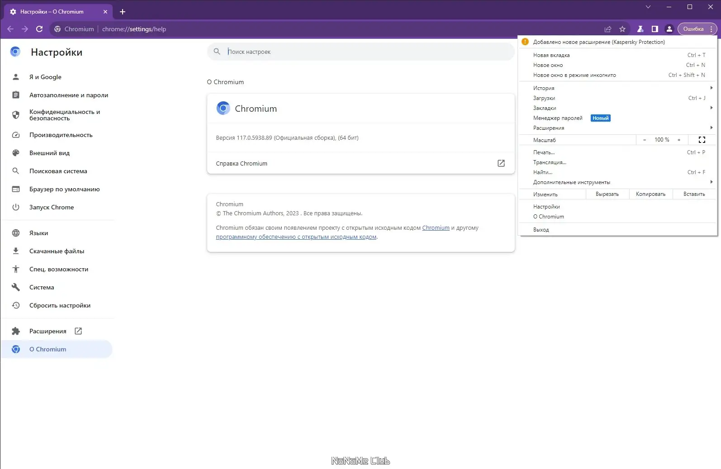The width and height of the screenshot is (721, 469).
Task: Reload the page with the refresh icon
Action: [39, 29]
